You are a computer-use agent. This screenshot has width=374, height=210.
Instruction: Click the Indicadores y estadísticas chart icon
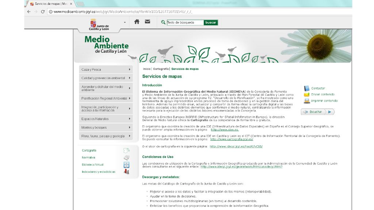click(x=126, y=172)
